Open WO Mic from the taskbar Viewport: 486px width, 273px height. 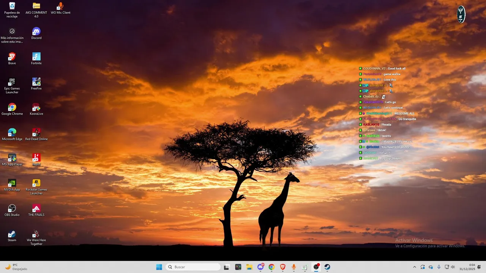pyautogui.click(x=293, y=267)
